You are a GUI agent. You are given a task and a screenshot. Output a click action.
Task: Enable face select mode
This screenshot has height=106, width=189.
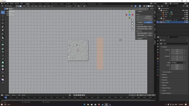(21, 6)
